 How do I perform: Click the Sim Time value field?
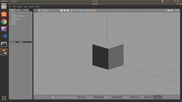point(98,97)
